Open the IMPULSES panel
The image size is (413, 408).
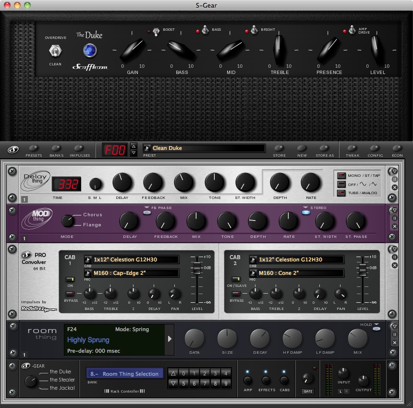[x=79, y=148]
